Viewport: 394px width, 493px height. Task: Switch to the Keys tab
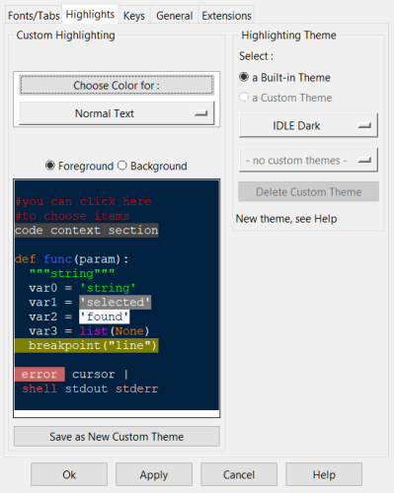(x=134, y=16)
